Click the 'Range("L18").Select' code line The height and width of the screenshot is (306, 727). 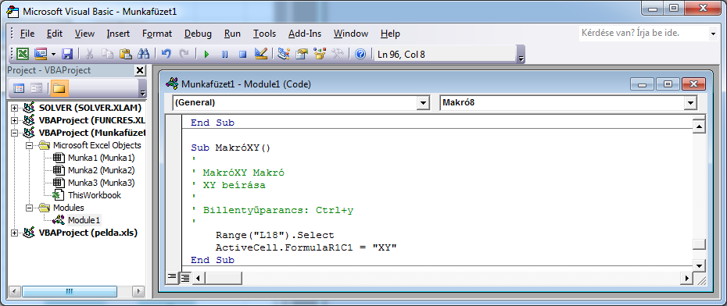(275, 235)
